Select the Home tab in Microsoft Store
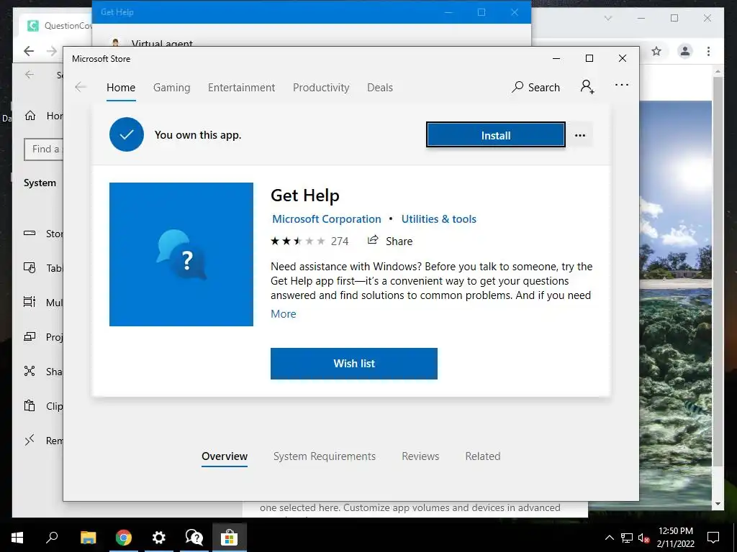Viewport: 737px width, 552px height. 121,88
